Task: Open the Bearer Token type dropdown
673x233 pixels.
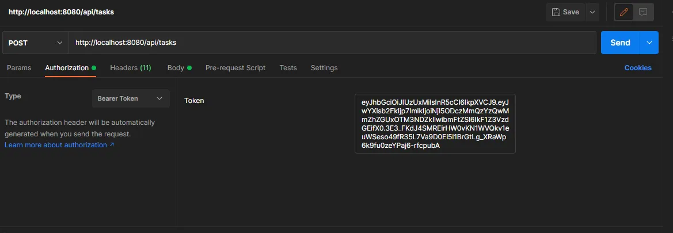Action: 131,98
